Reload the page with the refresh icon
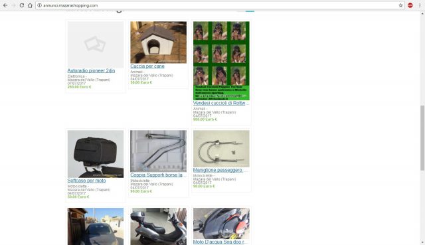425x245 pixels. [22, 5]
